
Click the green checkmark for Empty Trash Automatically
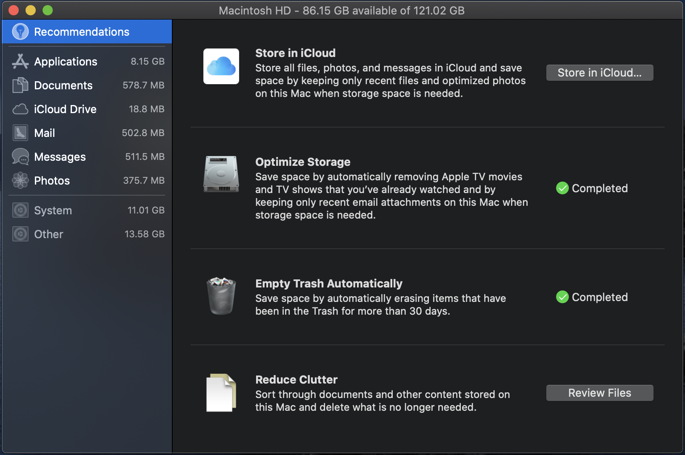(x=562, y=297)
